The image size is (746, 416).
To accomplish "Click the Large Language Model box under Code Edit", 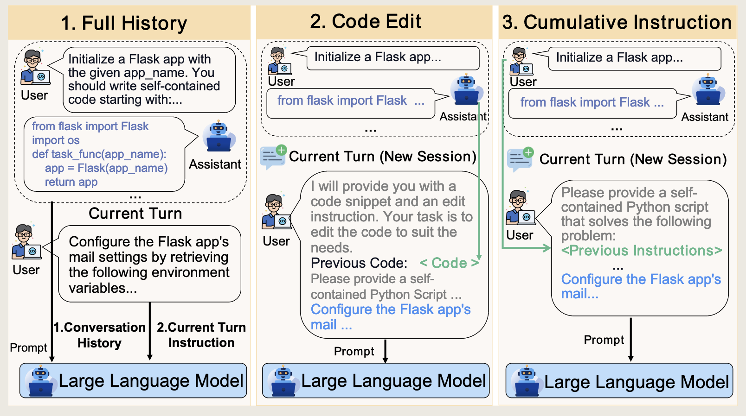I will coord(376,381).
